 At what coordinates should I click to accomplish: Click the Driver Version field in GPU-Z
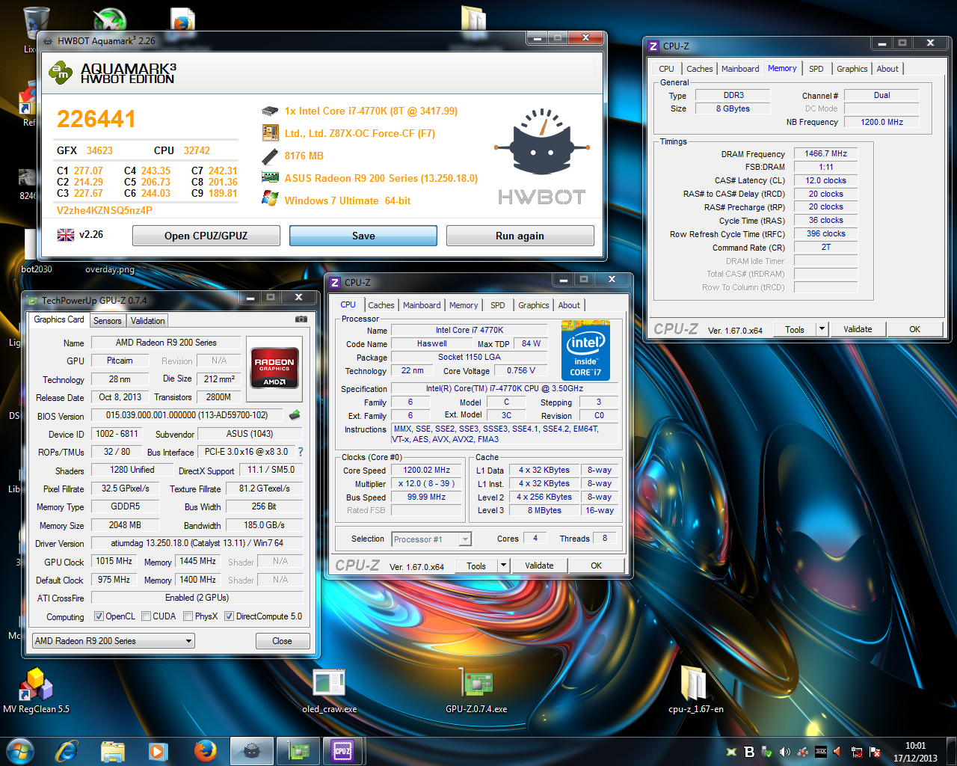click(x=197, y=543)
